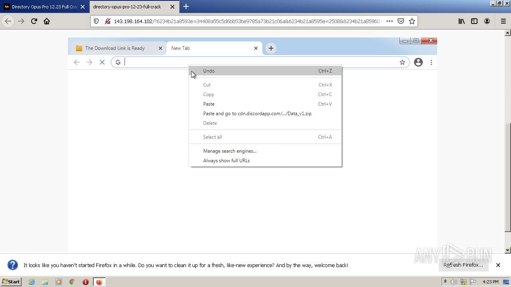The height and width of the screenshot is (287, 511).
Task: Close The Download Link is Ready tab
Action: [160, 48]
